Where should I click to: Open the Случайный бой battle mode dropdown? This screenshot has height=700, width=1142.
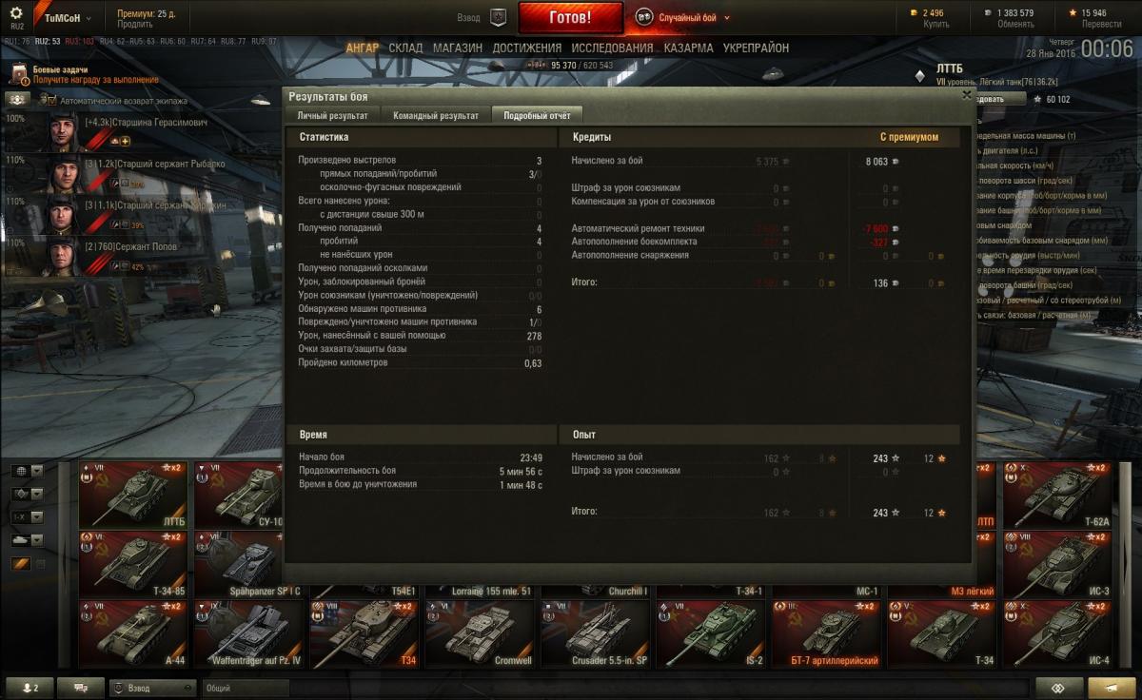[683, 17]
